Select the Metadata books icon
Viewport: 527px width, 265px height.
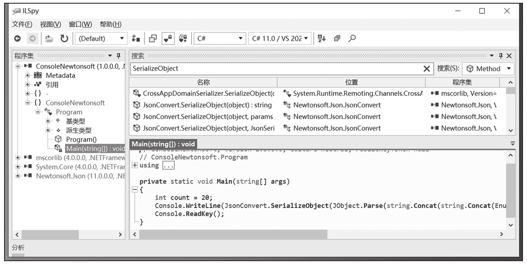click(38, 75)
